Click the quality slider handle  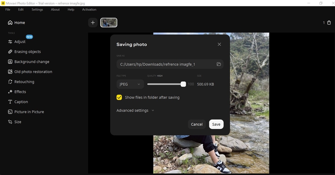[x=183, y=84]
